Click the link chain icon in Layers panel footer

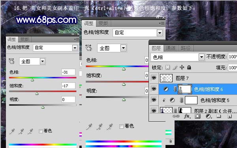click(176, 116)
